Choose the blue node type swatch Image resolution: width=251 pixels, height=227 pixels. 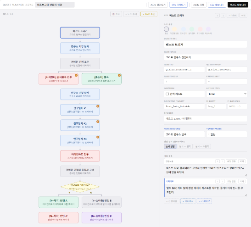pyautogui.click(x=183, y=29)
